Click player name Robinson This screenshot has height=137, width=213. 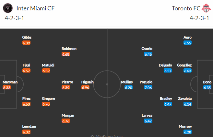[x=69, y=49]
